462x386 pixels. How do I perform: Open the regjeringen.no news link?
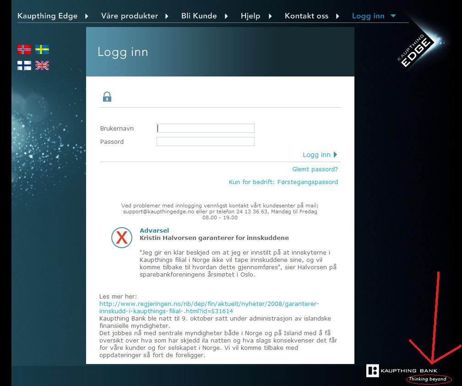click(209, 307)
